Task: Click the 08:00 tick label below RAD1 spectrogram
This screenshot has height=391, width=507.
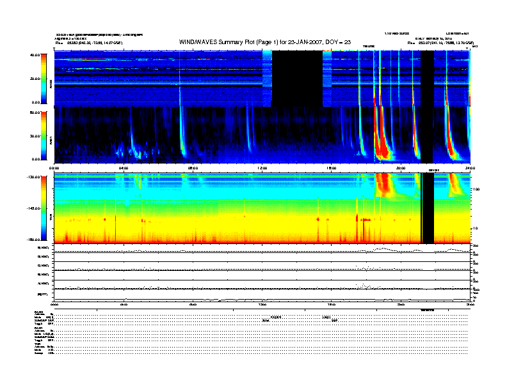Action: 193,168
